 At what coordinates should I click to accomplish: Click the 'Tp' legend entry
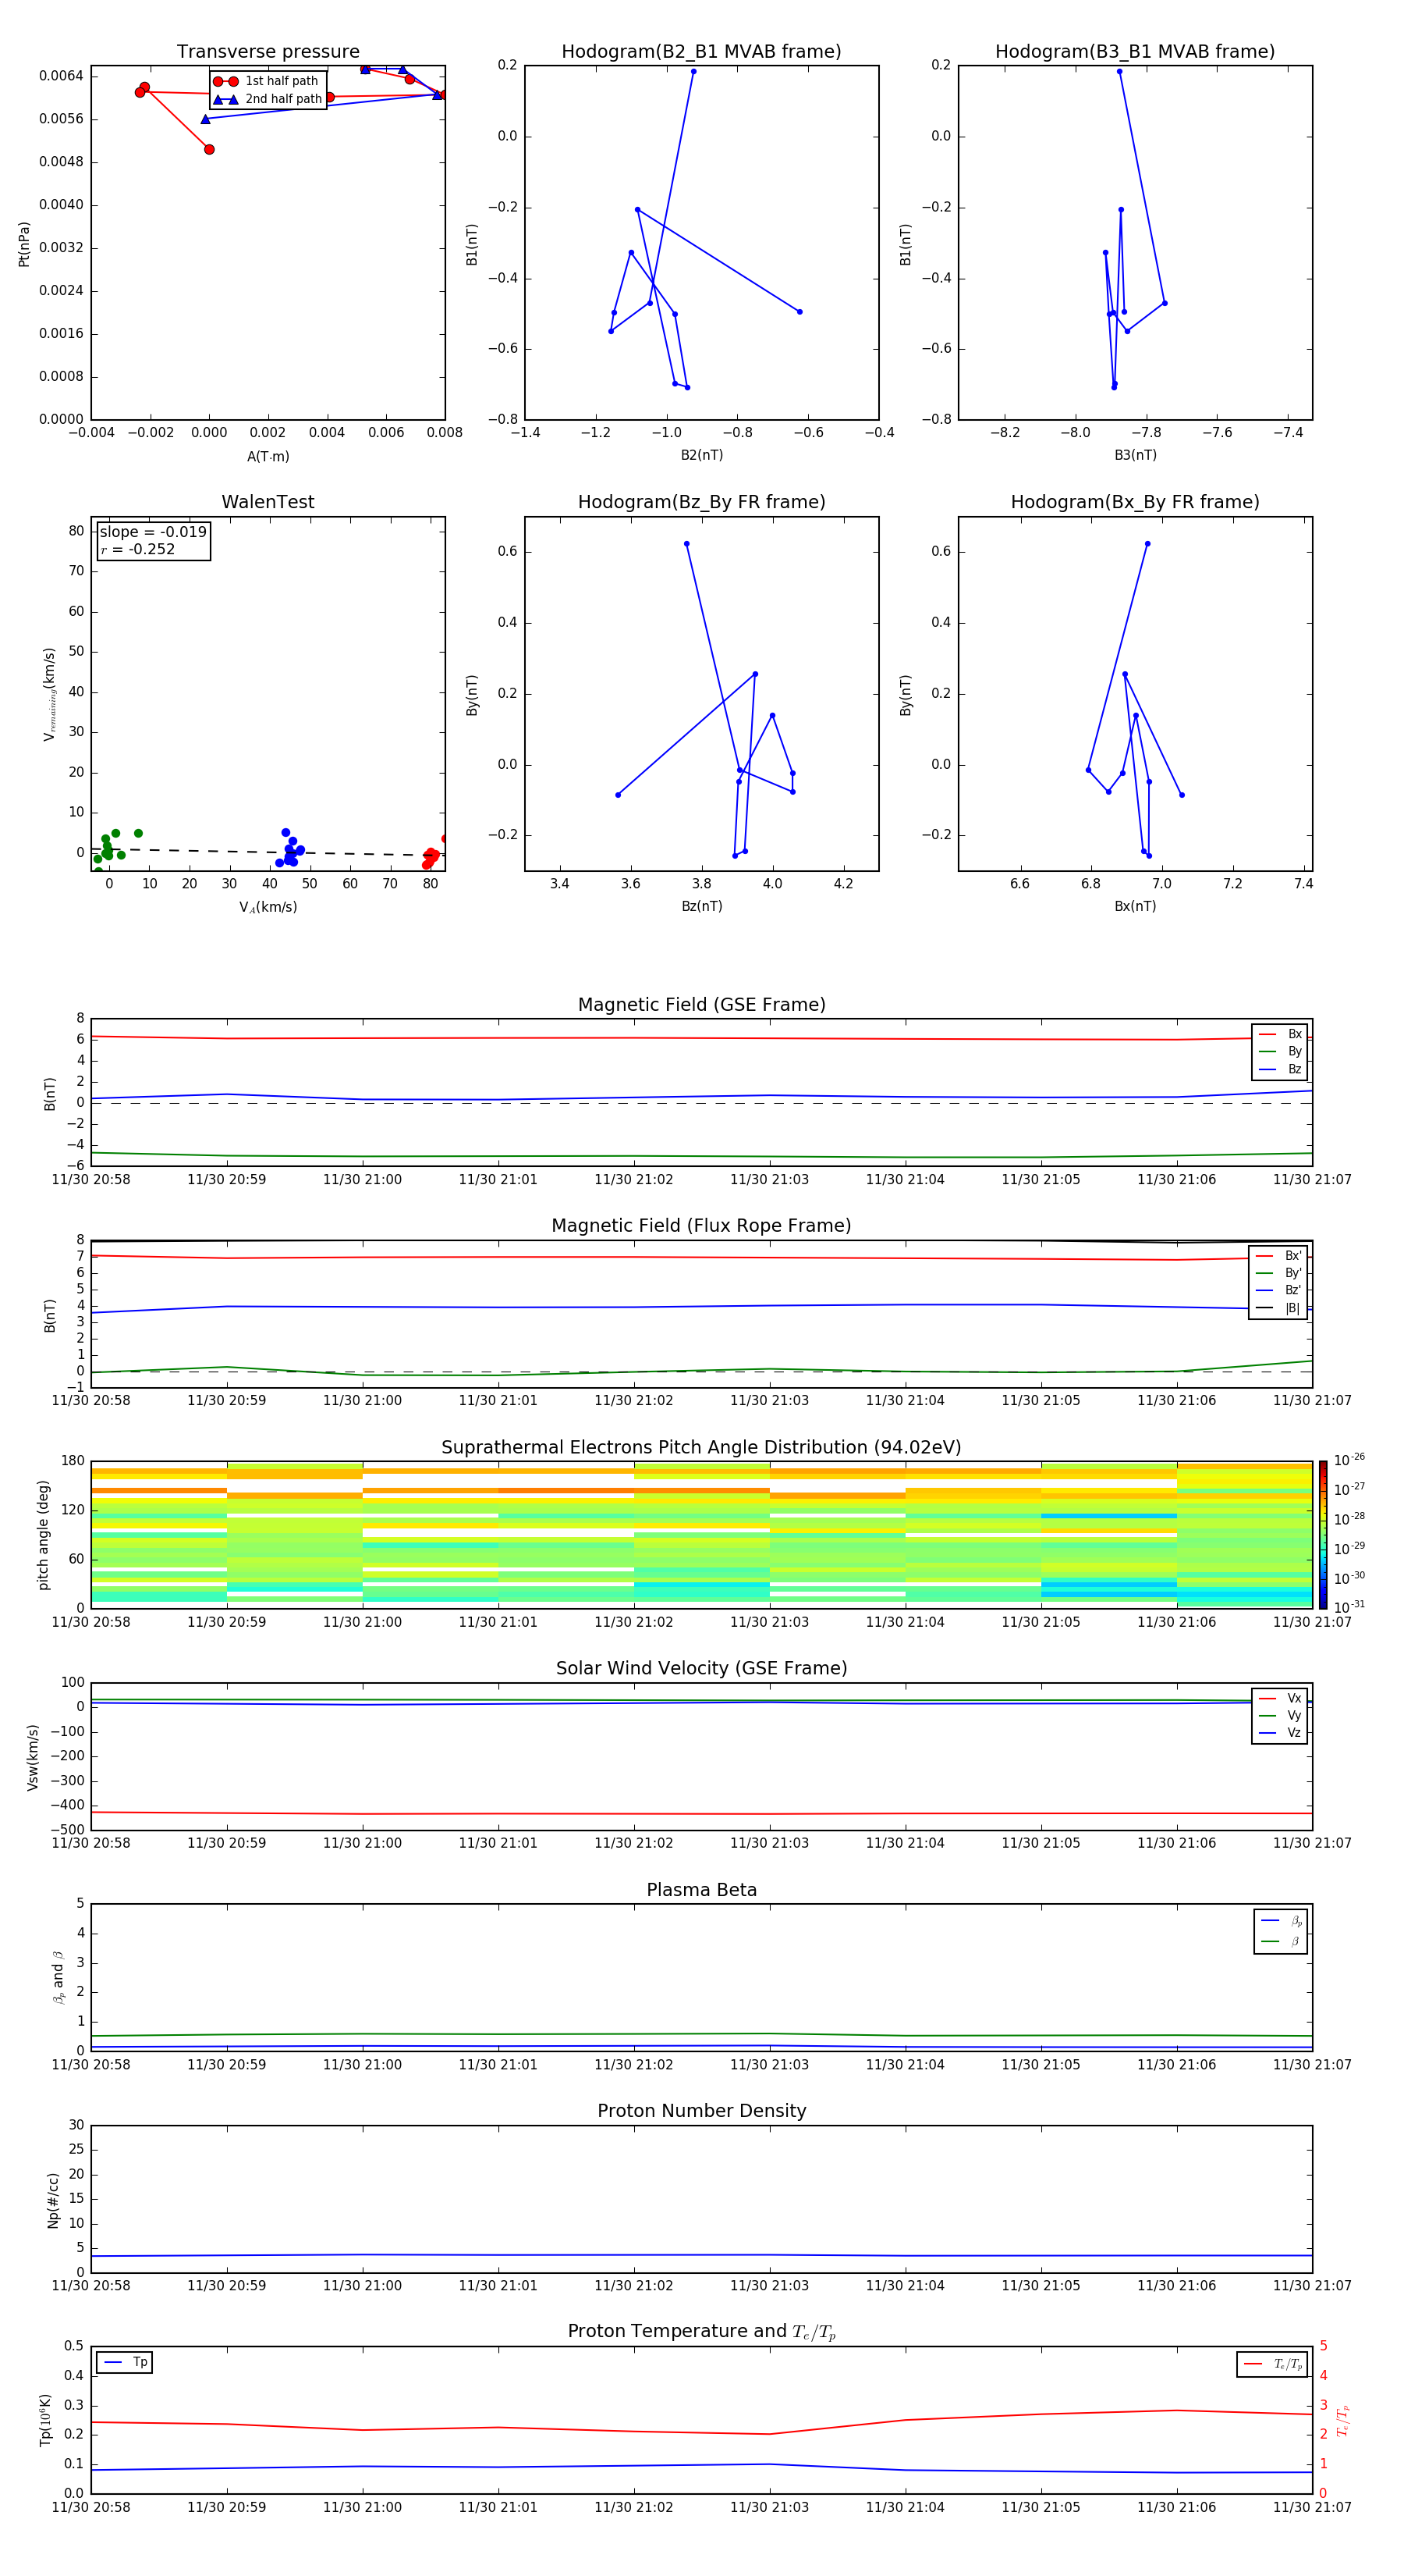tap(126, 2362)
